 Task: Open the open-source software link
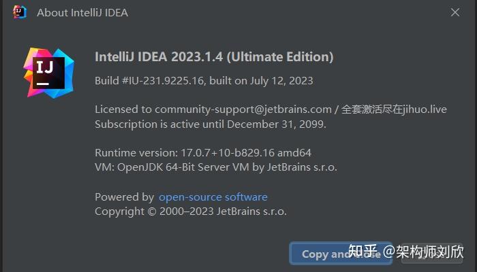click(213, 197)
